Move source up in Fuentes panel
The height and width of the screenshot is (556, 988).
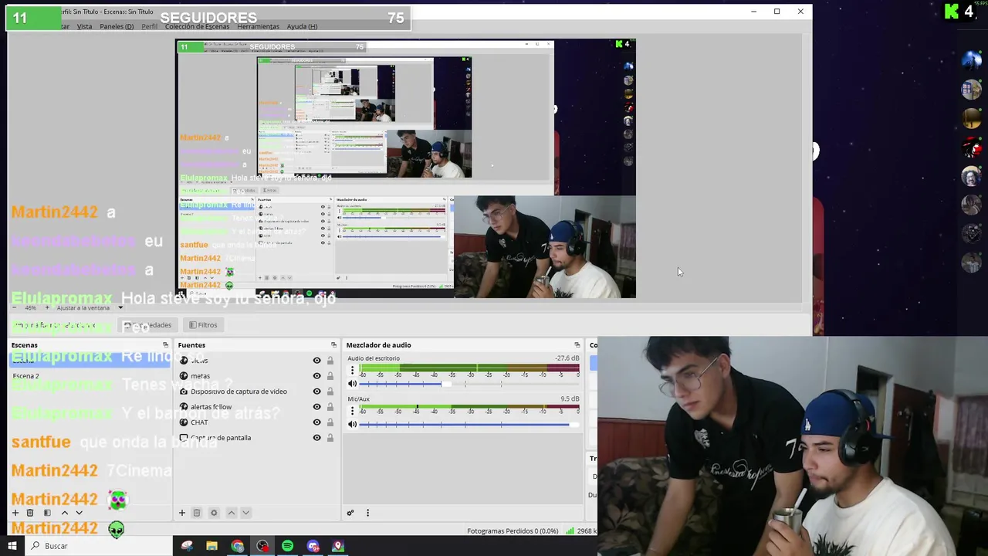(x=231, y=513)
